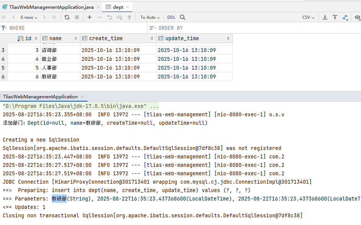Click the export data download icon
Screen dimensions: 361x225
[x=325, y=17]
